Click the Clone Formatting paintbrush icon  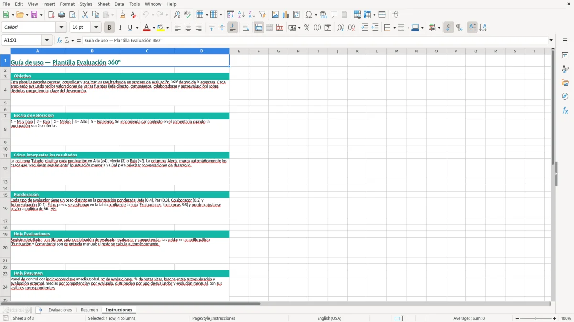click(123, 15)
